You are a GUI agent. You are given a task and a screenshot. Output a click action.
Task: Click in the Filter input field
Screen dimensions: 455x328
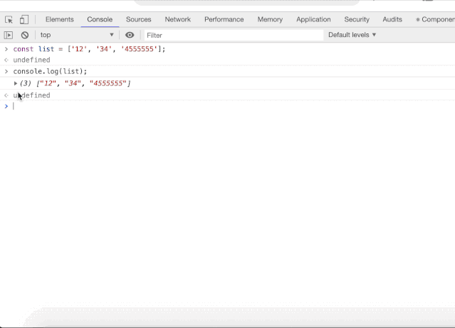click(x=234, y=35)
